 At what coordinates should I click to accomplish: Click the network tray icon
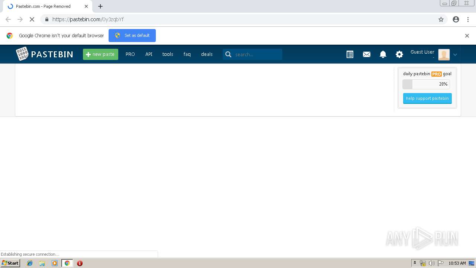click(423, 263)
